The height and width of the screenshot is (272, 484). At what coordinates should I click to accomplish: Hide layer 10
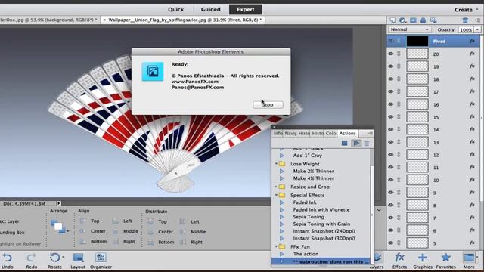[x=391, y=180]
